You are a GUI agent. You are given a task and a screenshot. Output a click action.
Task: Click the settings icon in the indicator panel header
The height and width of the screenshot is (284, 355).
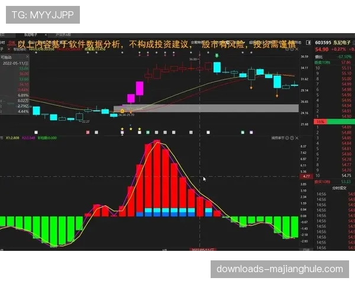click(x=291, y=137)
